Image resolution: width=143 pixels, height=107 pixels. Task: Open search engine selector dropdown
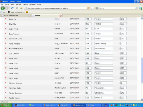click(x=97, y=8)
